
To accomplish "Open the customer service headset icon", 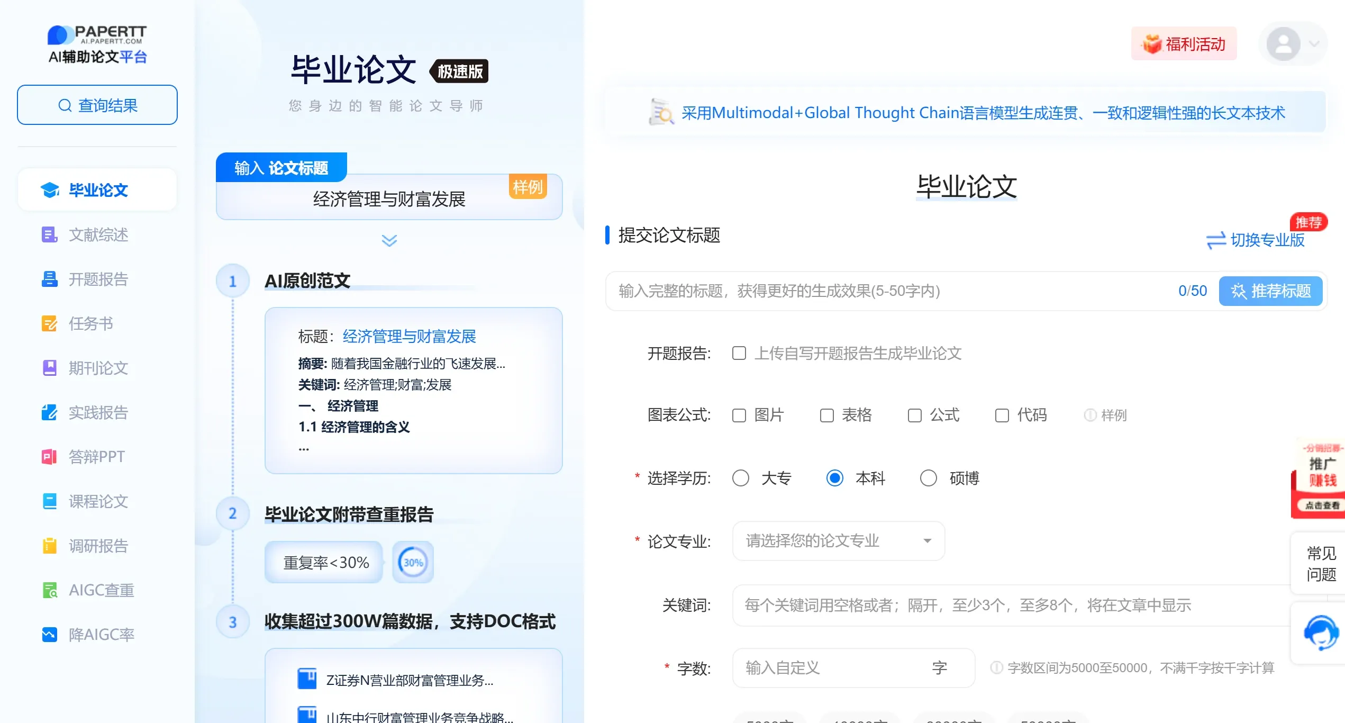I will coord(1321,632).
